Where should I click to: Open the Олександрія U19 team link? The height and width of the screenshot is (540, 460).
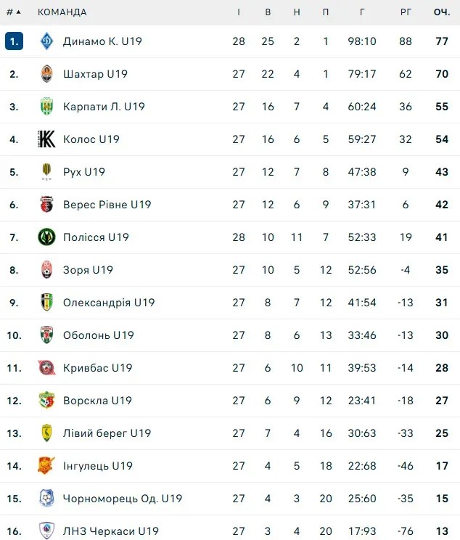(109, 303)
